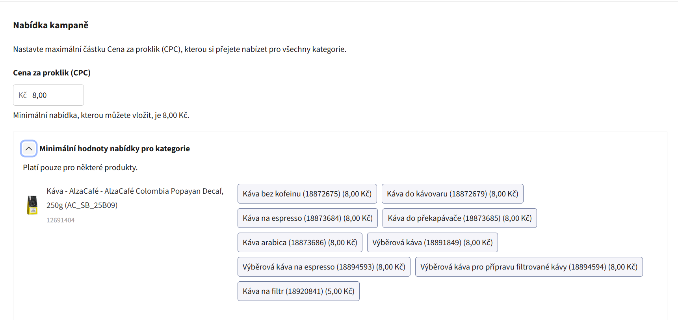This screenshot has height=321, width=678.
Task: Select Výběrová káva pro přípravu filtrované kávy chip
Action: pyautogui.click(x=529, y=267)
